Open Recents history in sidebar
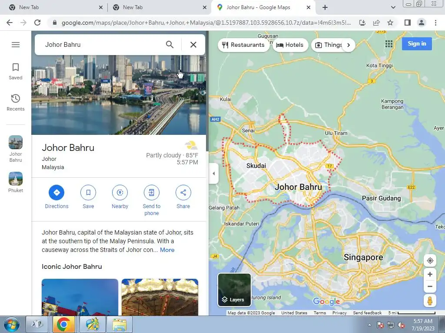The width and height of the screenshot is (445, 333). point(16,102)
